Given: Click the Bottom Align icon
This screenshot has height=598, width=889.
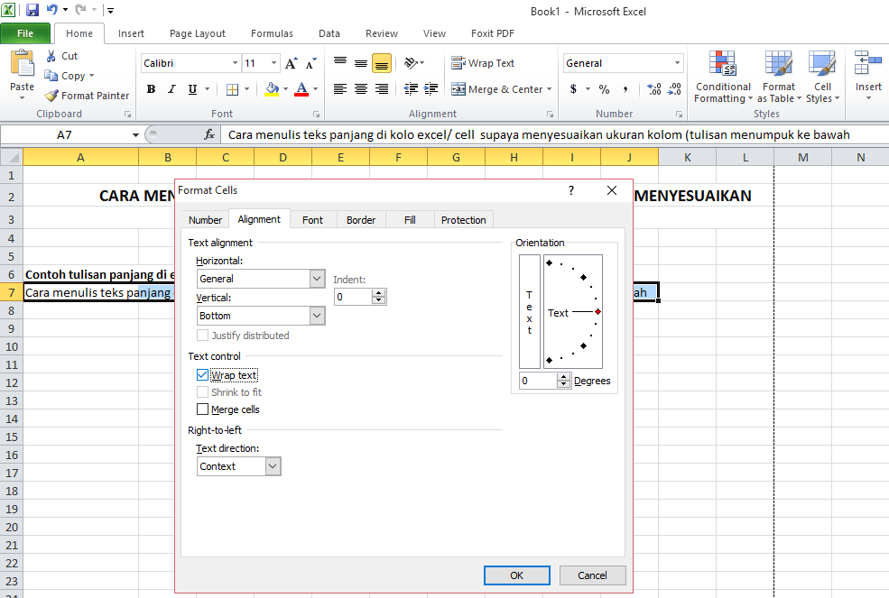Looking at the screenshot, I should coord(382,63).
